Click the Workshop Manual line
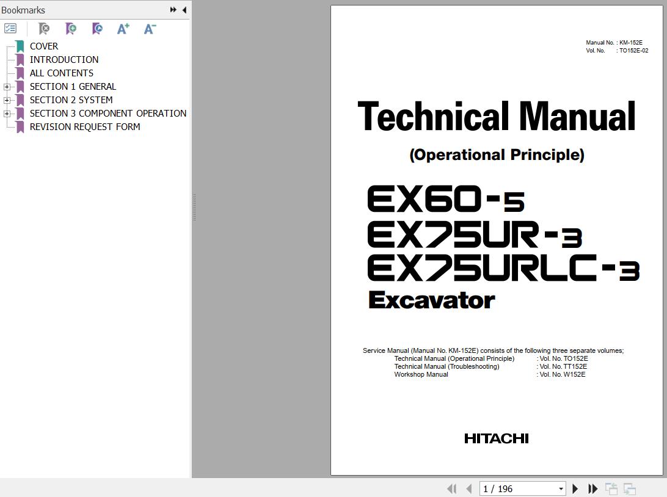The width and height of the screenshot is (667, 497). (x=421, y=374)
